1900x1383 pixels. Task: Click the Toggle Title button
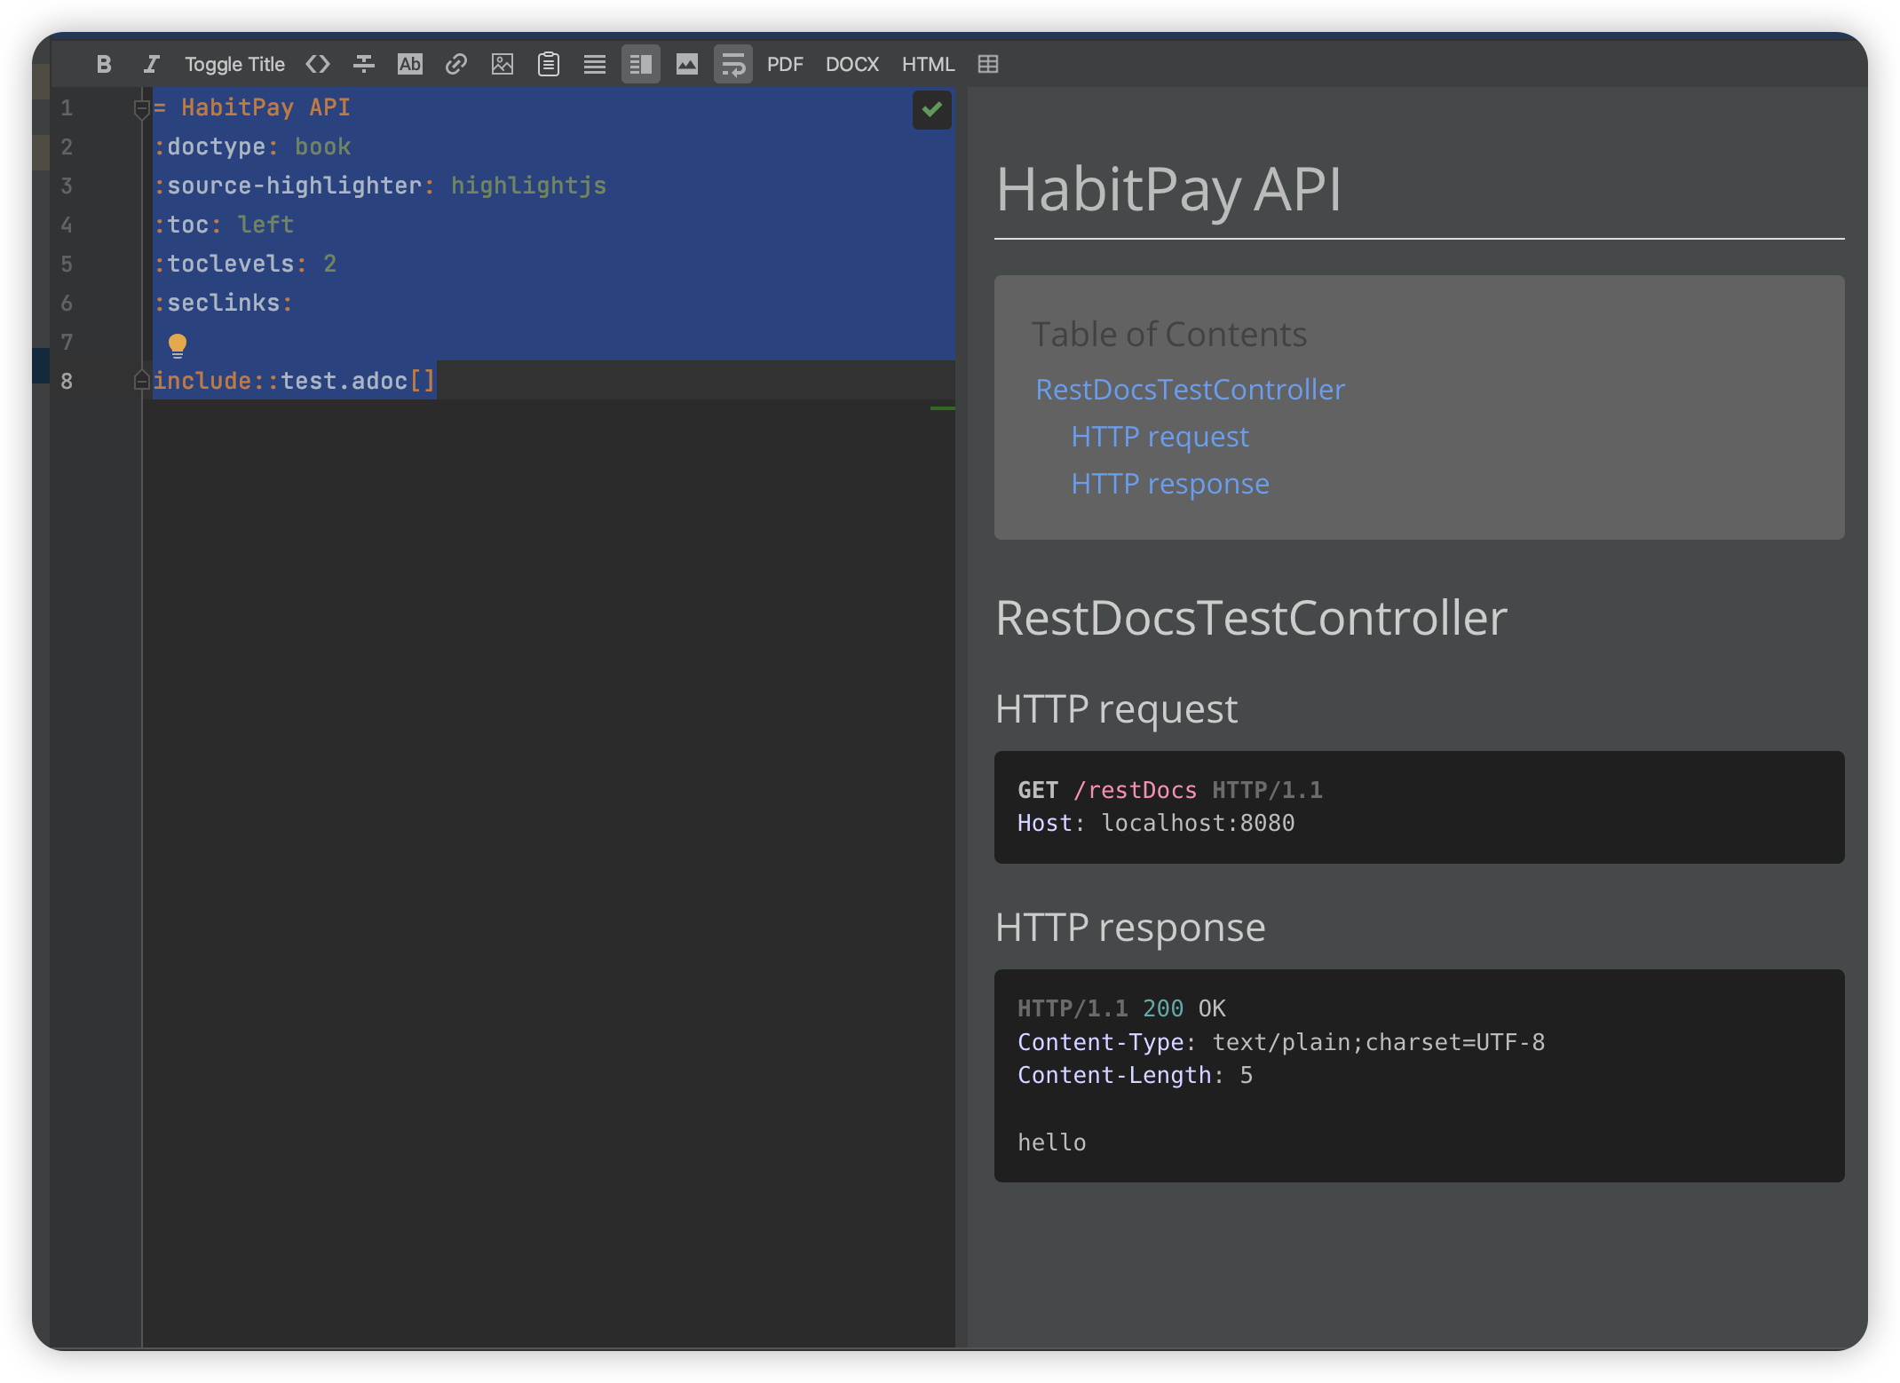(234, 64)
